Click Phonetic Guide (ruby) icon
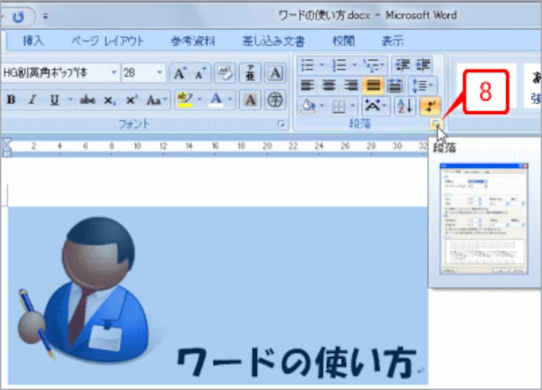Image resolution: width=542 pixels, height=390 pixels. [250, 73]
